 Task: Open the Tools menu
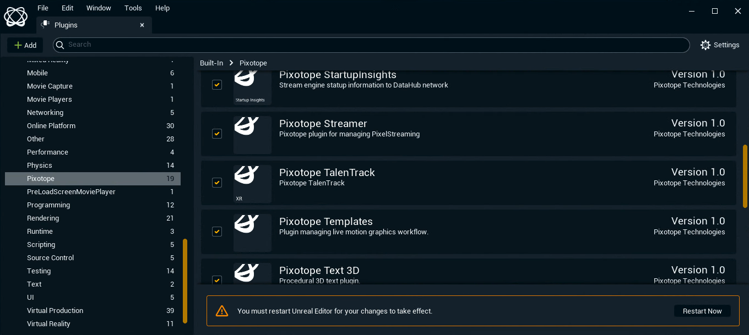coord(133,8)
